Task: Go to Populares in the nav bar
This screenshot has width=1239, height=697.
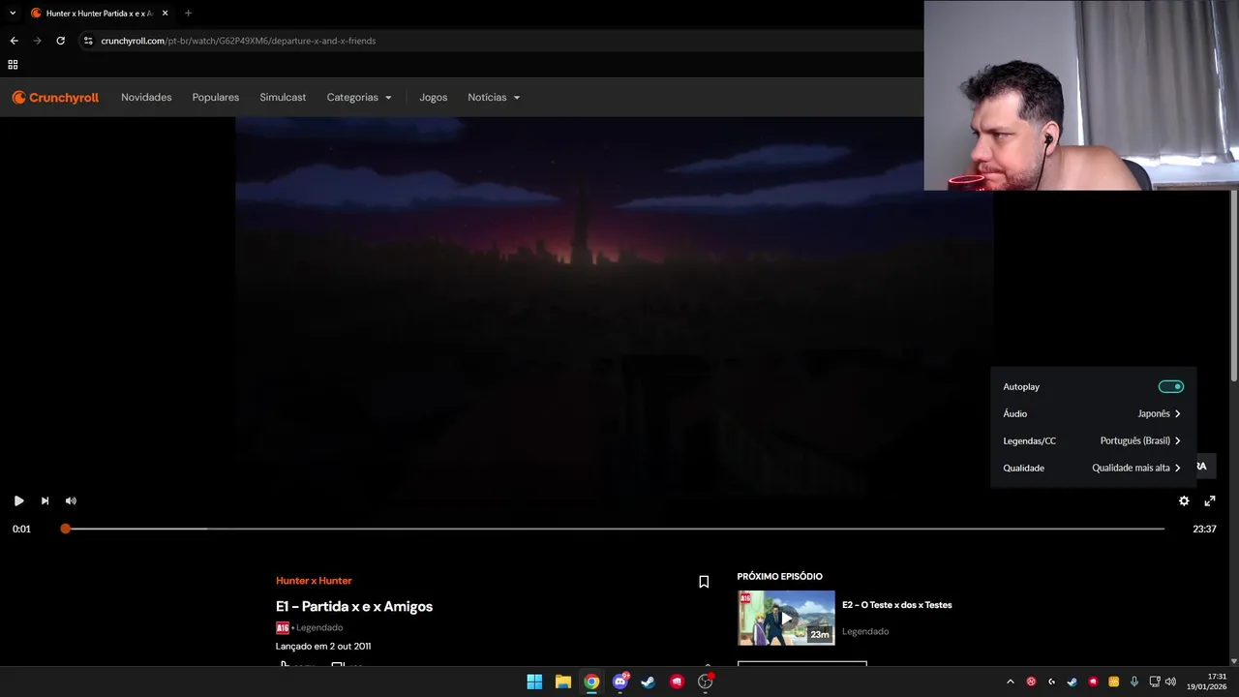Action: point(216,98)
